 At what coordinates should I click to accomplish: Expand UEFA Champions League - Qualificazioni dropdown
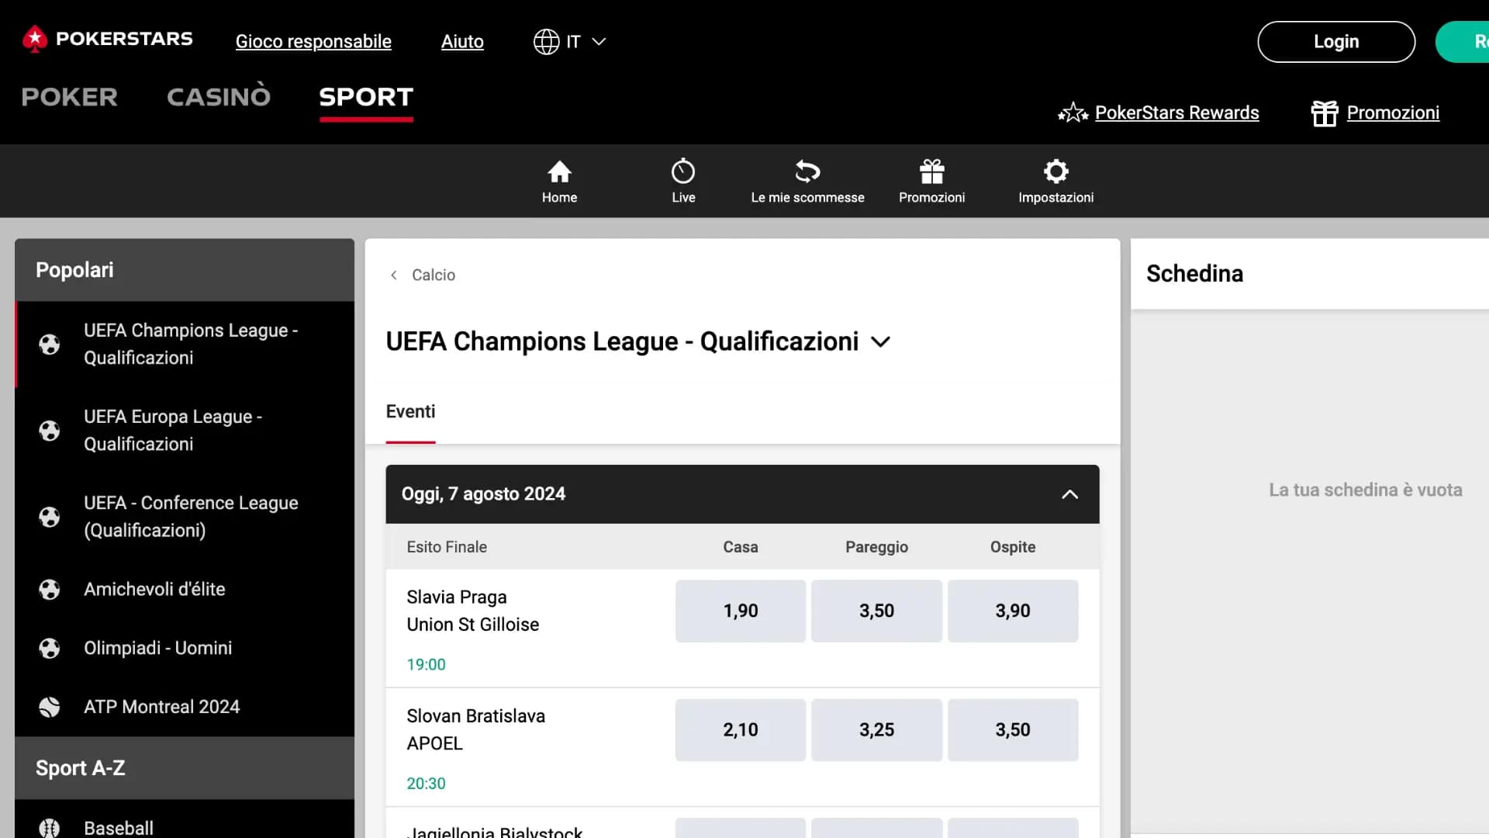pos(880,342)
